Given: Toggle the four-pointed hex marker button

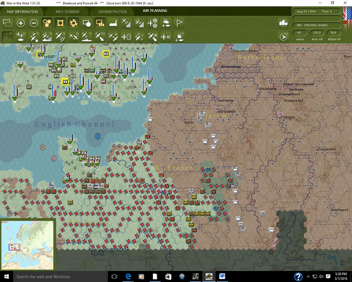Looking at the screenshot, I should point(60,23).
